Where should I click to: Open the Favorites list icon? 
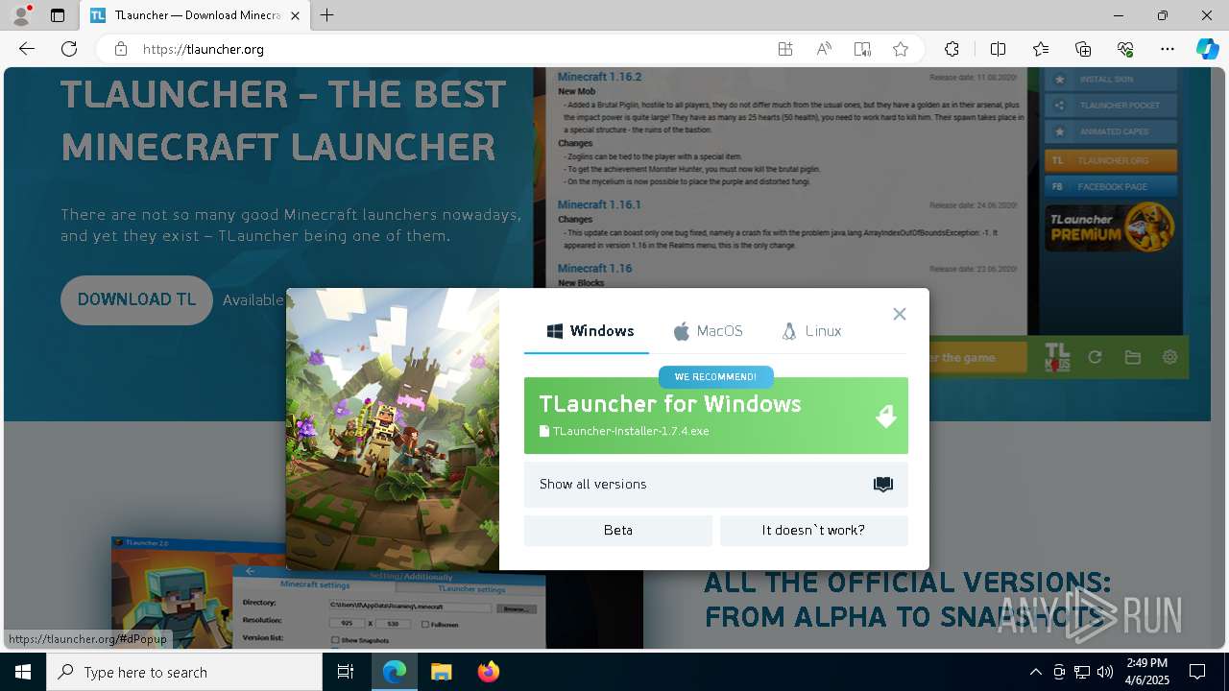(1041, 49)
